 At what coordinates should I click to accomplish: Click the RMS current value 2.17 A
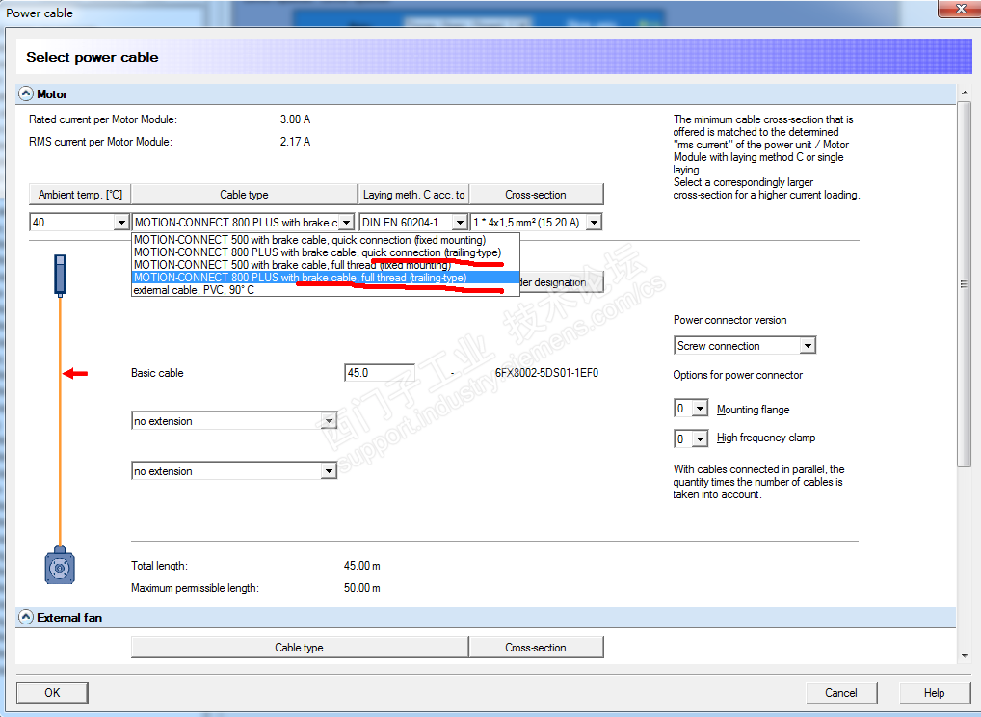click(x=295, y=142)
